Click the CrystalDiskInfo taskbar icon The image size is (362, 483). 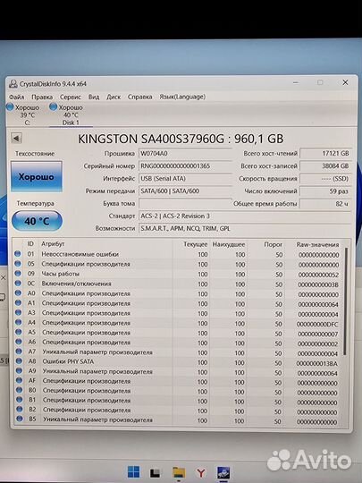click(223, 473)
